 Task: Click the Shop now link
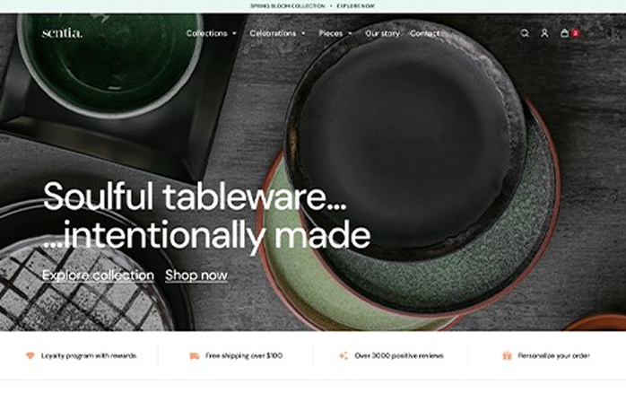(x=196, y=275)
